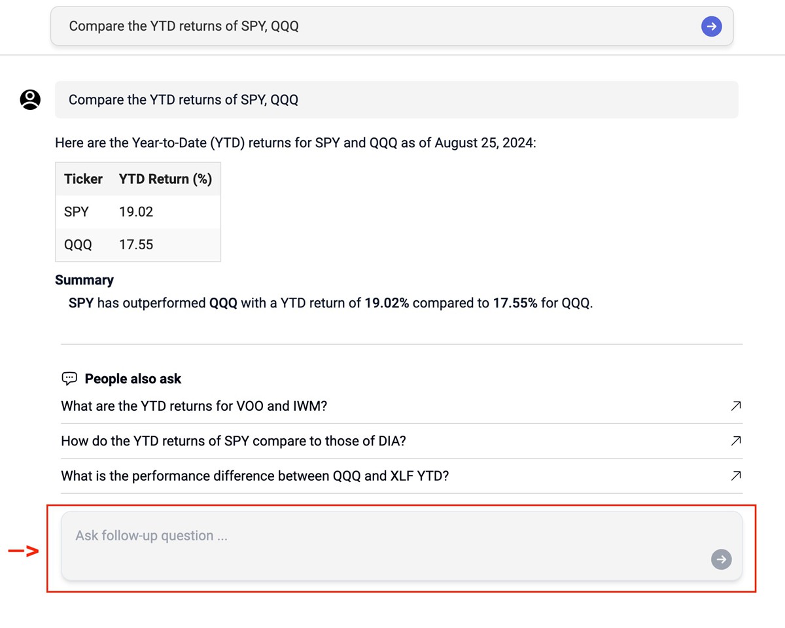The width and height of the screenshot is (785, 628).
Task: Open "How do the YTD returns of SPY compare" question
Action: coord(234,441)
